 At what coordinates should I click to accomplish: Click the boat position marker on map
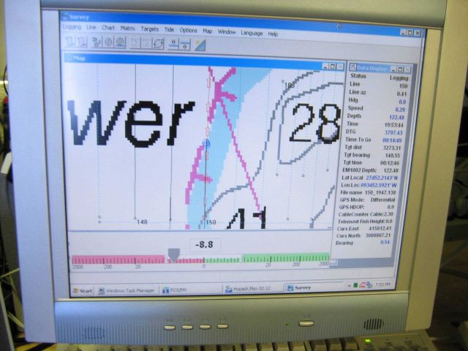click(206, 144)
